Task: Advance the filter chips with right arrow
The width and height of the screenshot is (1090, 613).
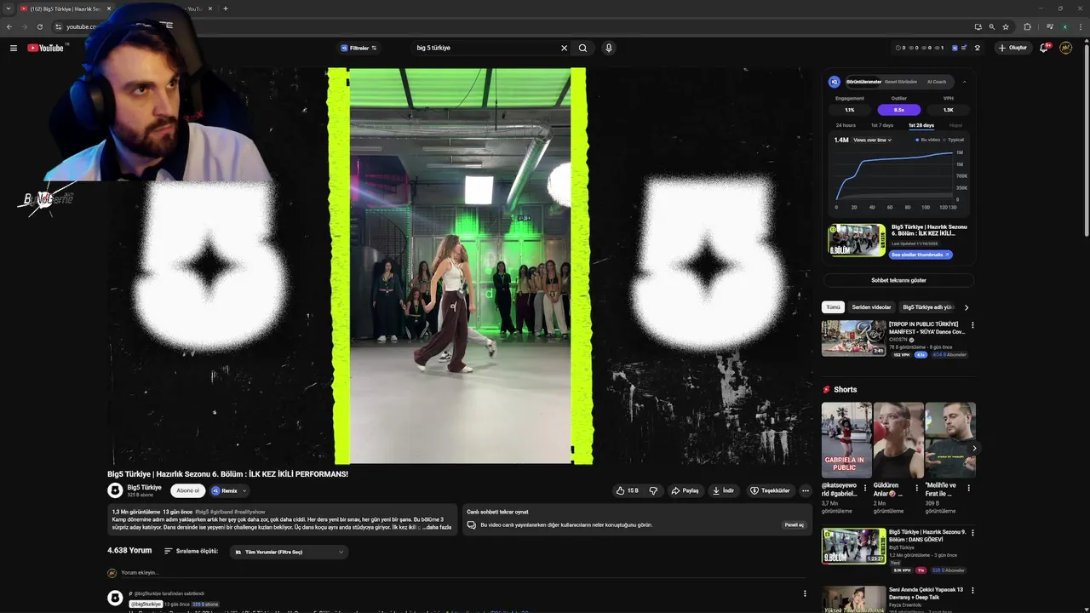Action: (967, 307)
